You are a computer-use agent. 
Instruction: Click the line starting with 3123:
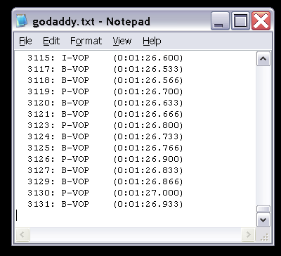click(x=105, y=125)
